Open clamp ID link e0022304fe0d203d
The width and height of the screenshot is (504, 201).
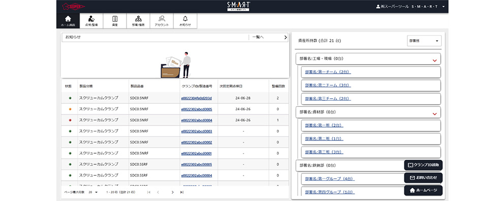pyautogui.click(x=197, y=98)
